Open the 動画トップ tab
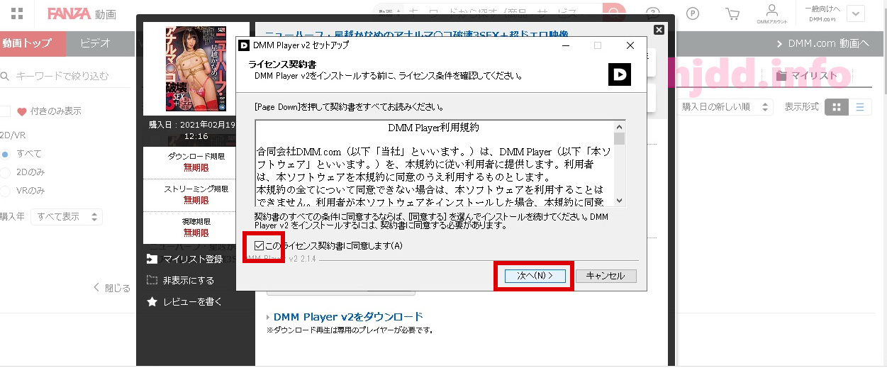 [x=33, y=44]
